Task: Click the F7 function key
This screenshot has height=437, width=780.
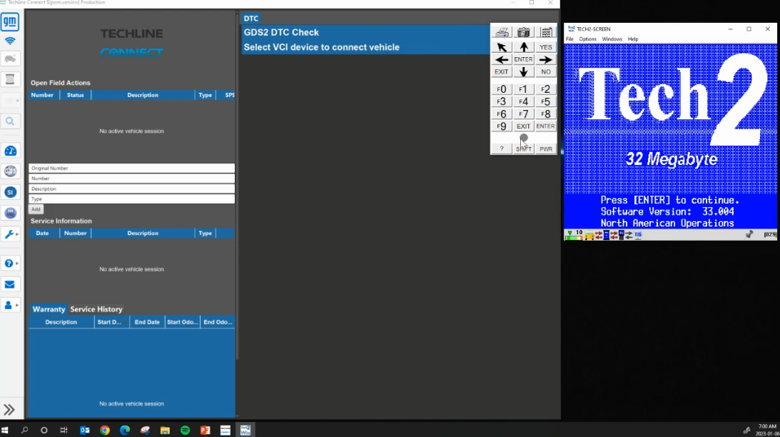Action: (x=523, y=114)
